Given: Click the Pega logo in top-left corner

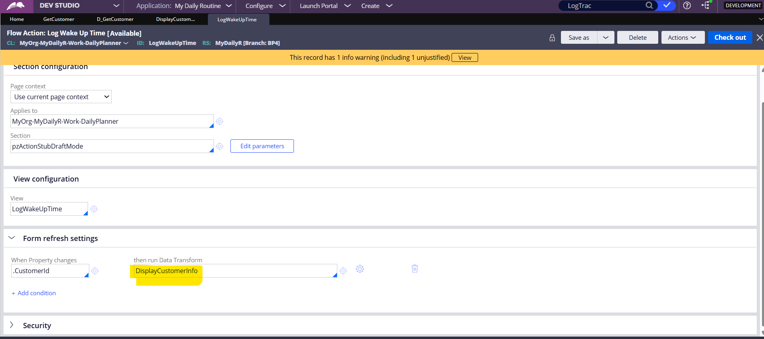Looking at the screenshot, I should [x=16, y=6].
